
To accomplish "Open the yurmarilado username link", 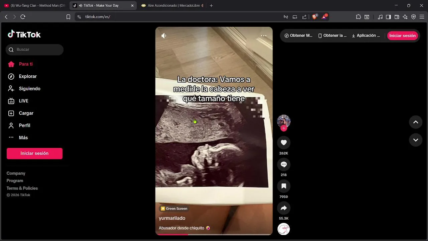I will (x=172, y=218).
